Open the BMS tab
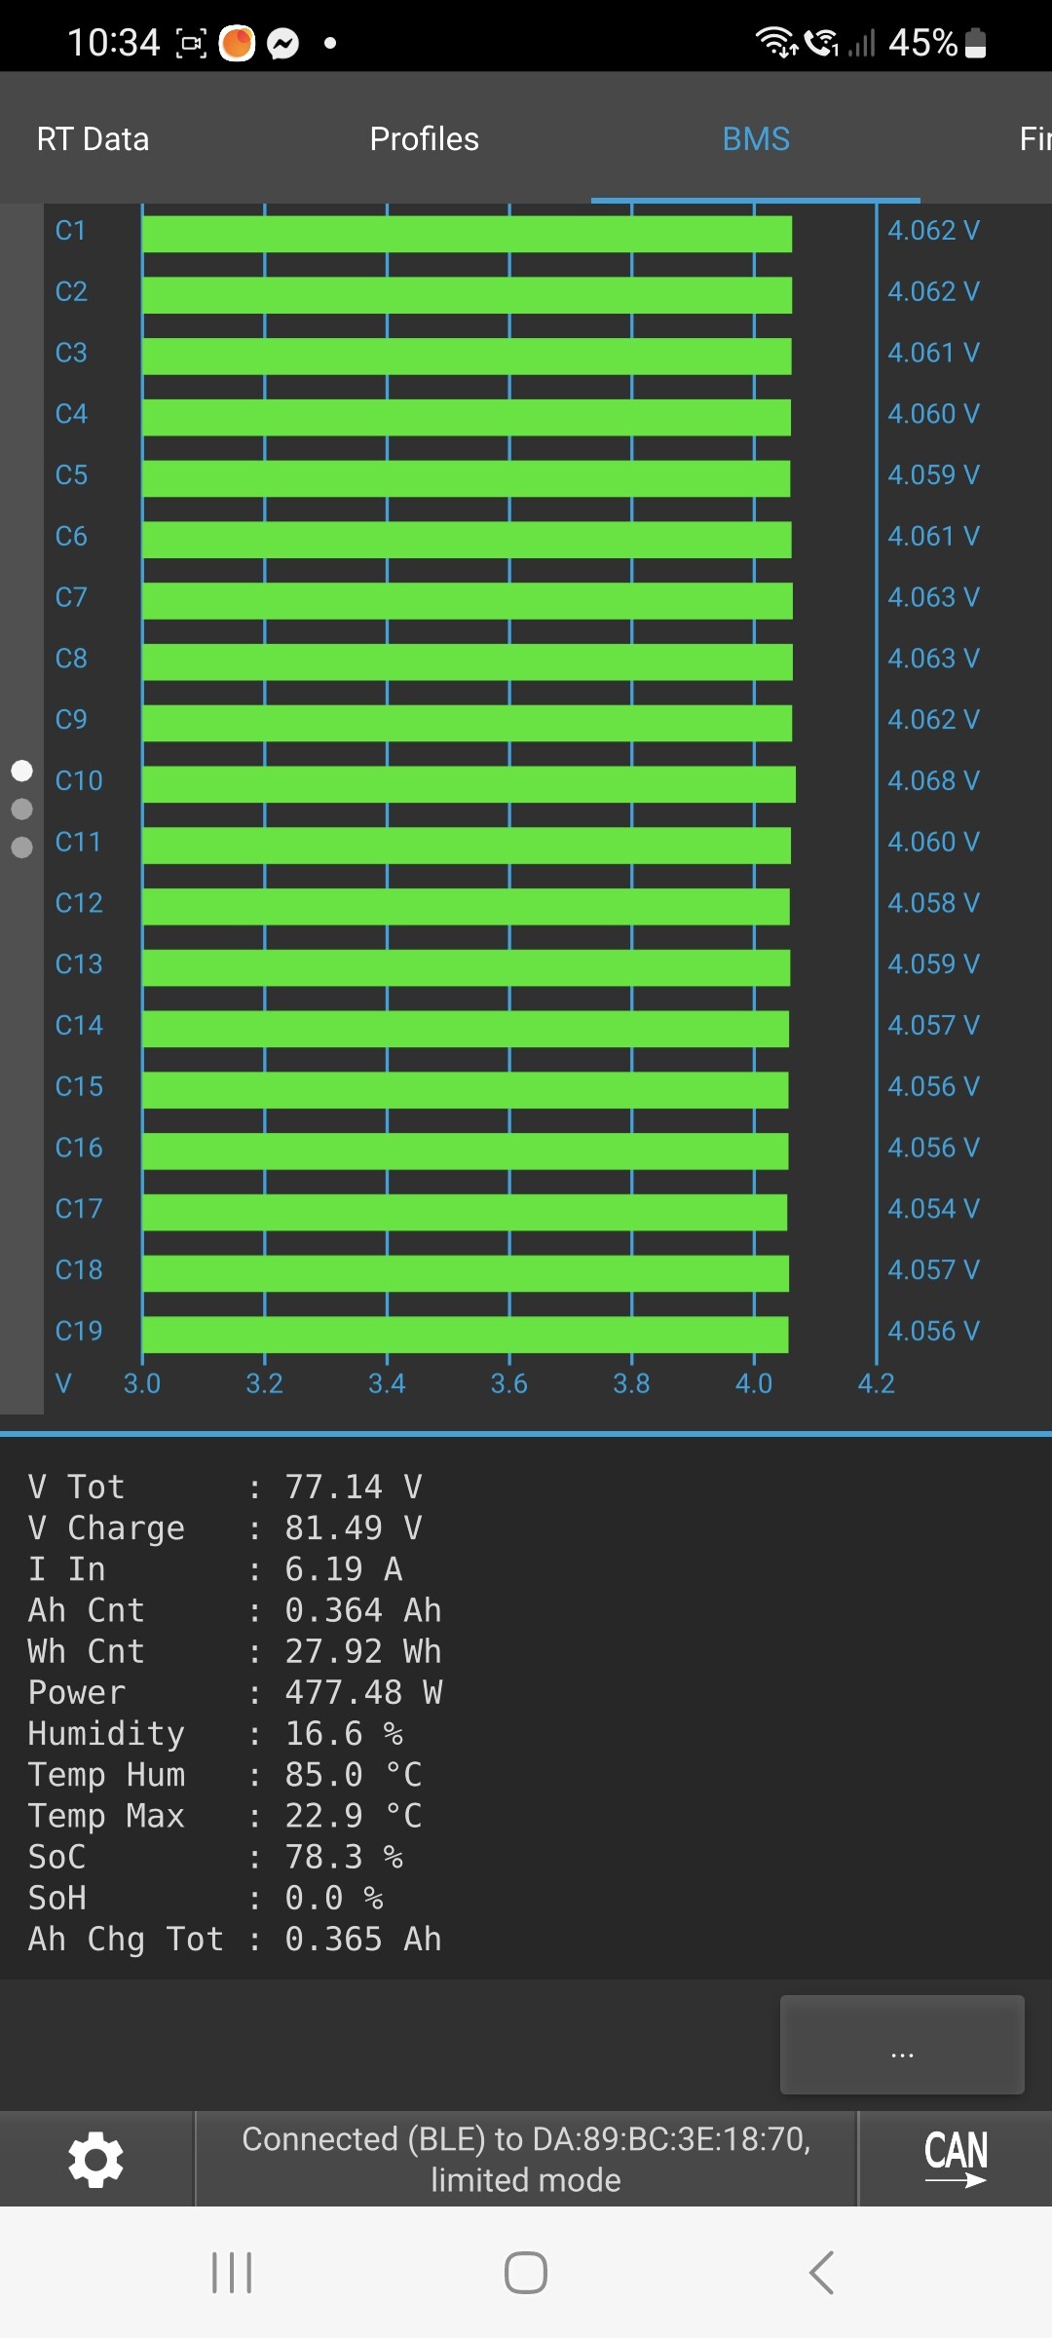The height and width of the screenshot is (2338, 1052). (756, 139)
